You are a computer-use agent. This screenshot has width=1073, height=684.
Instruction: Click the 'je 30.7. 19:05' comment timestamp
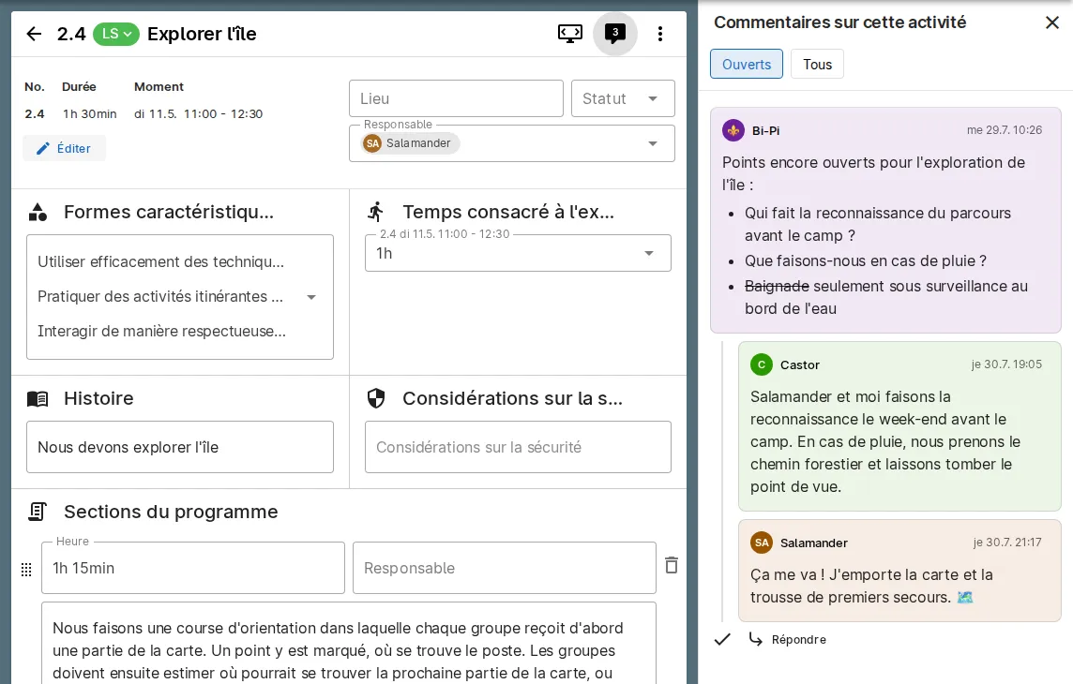click(1006, 364)
